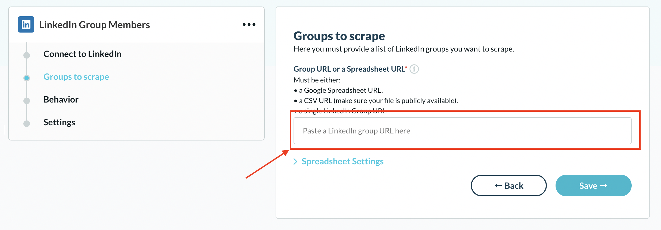661x230 pixels.
Task: Focus the LinkedIn group URL input field
Action: pos(462,131)
